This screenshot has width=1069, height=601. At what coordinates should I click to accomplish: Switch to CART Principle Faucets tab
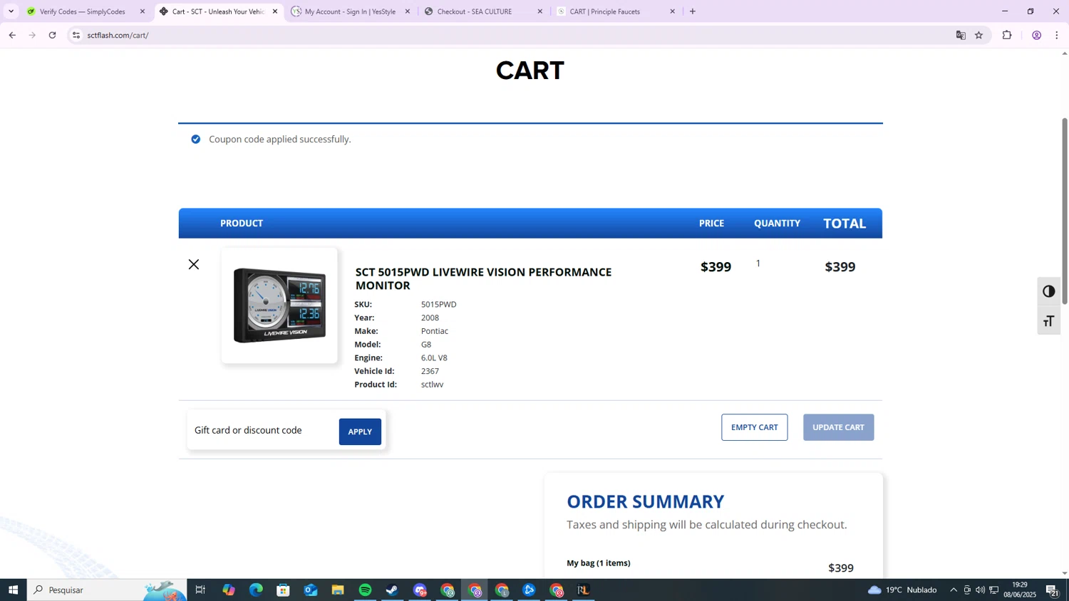click(605, 11)
